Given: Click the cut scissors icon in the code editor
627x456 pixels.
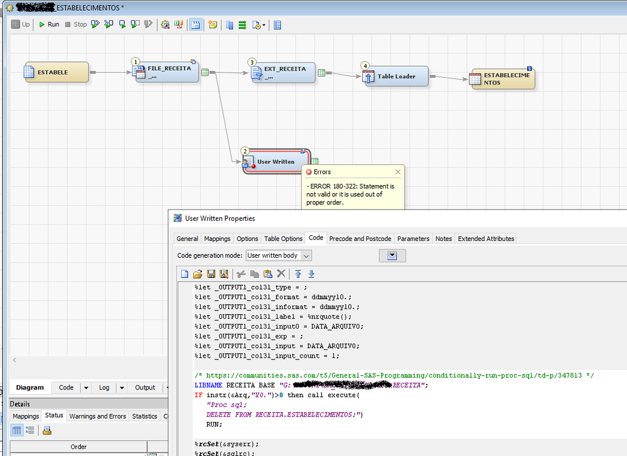Looking at the screenshot, I should click(241, 273).
